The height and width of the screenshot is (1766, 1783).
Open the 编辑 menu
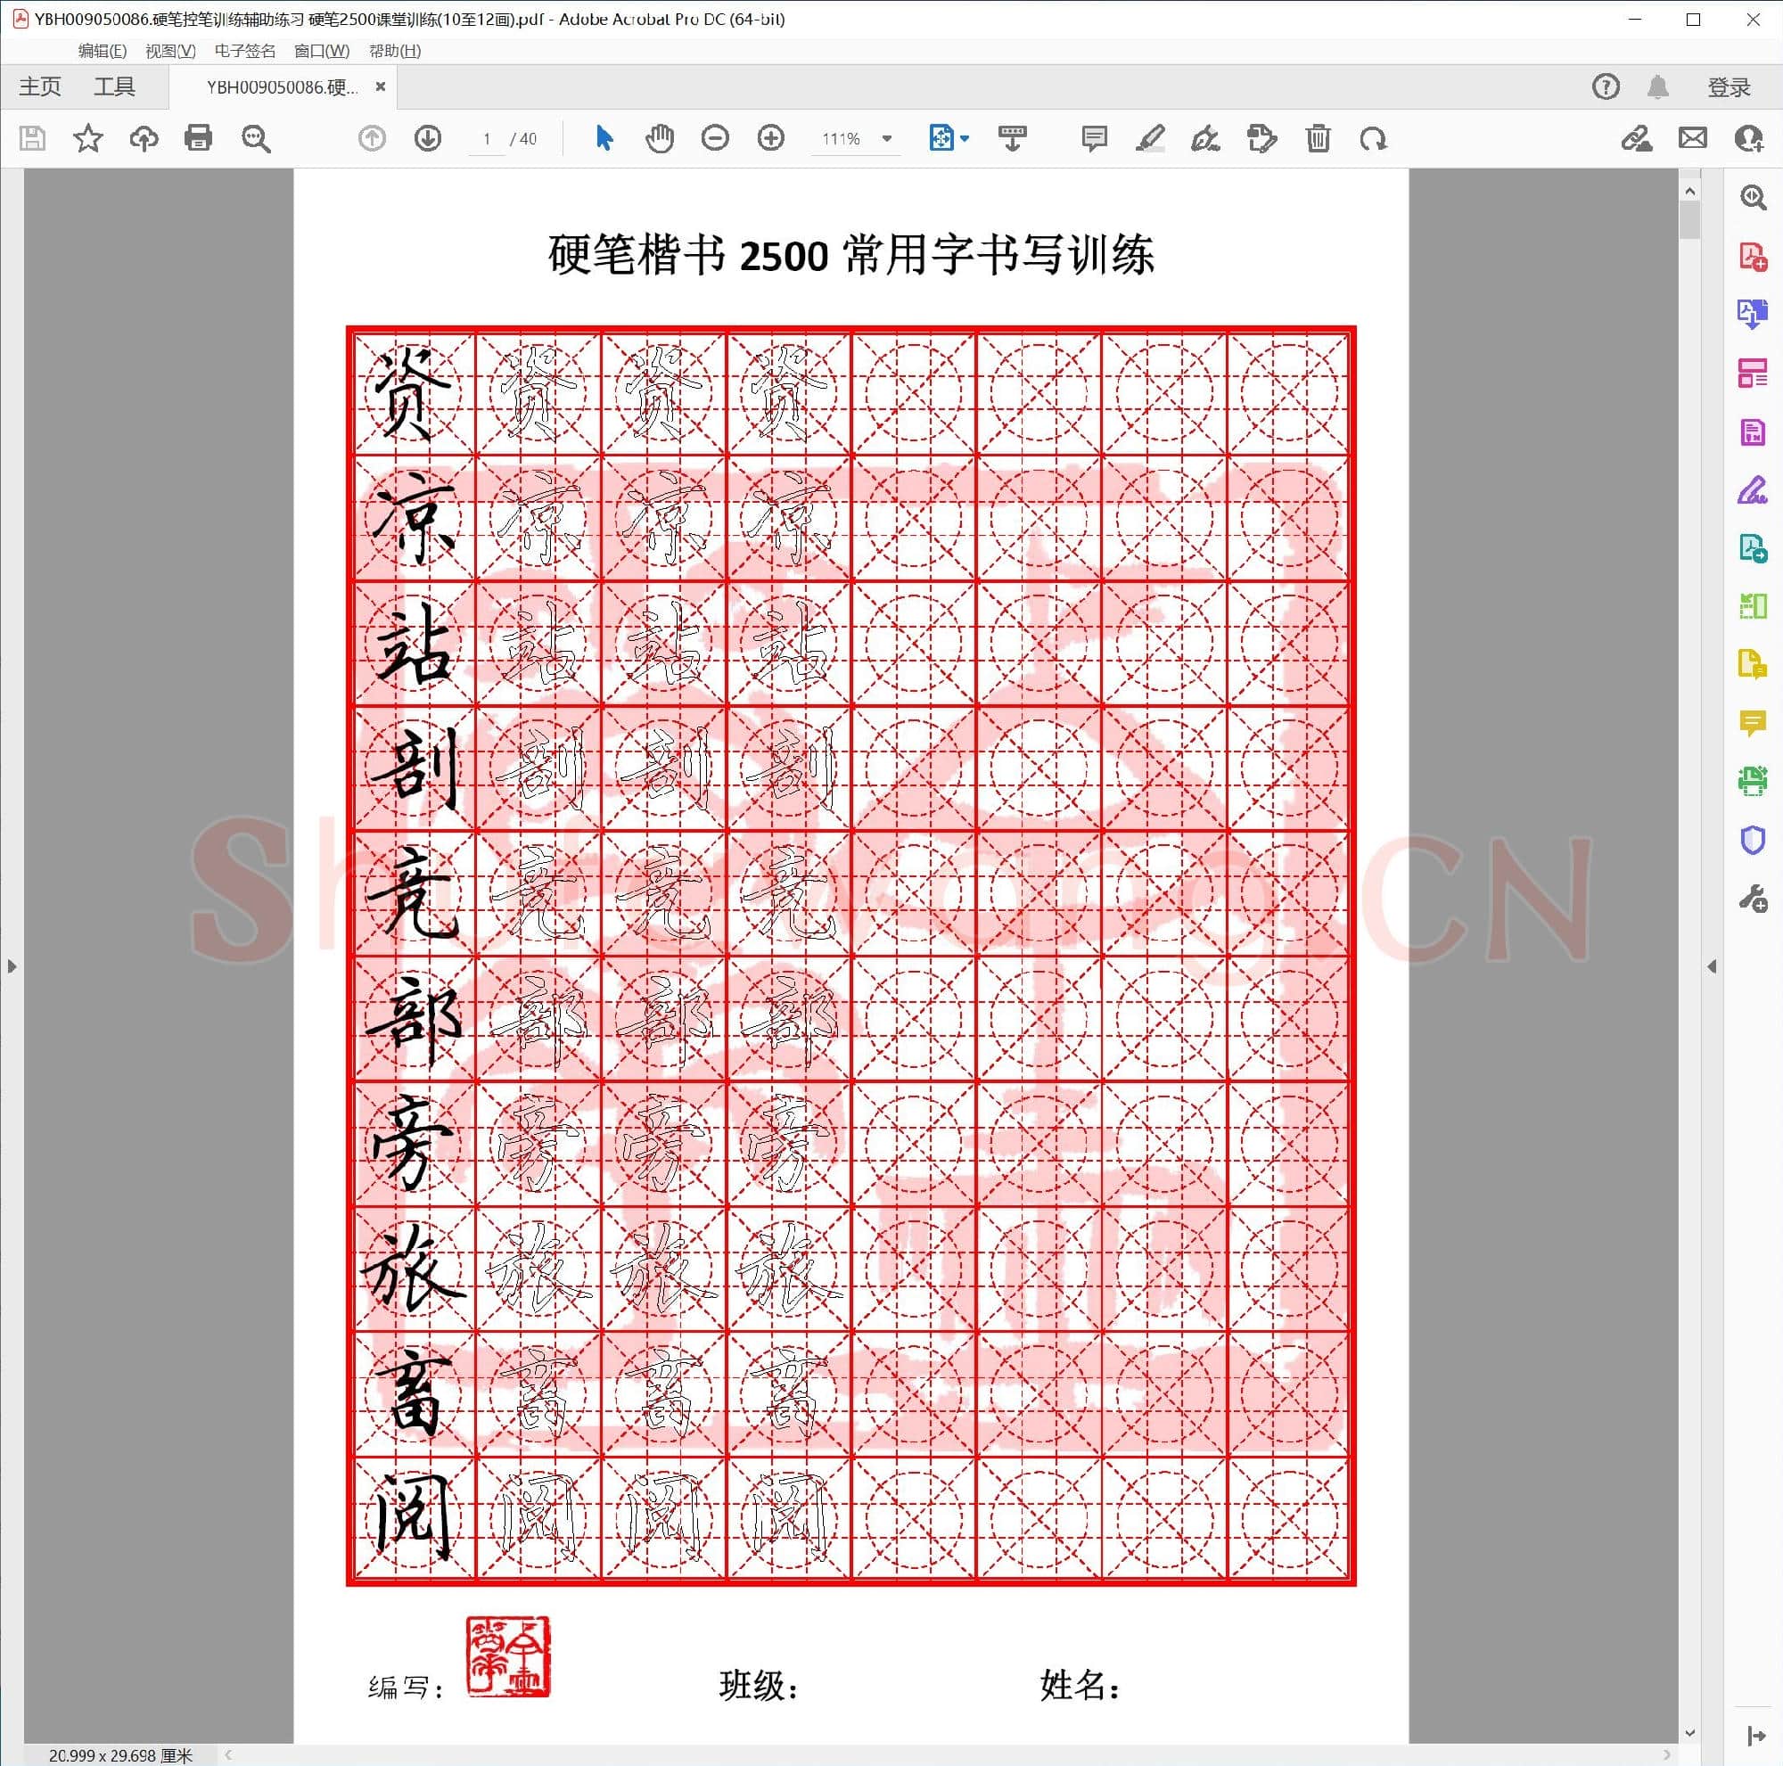tap(104, 51)
